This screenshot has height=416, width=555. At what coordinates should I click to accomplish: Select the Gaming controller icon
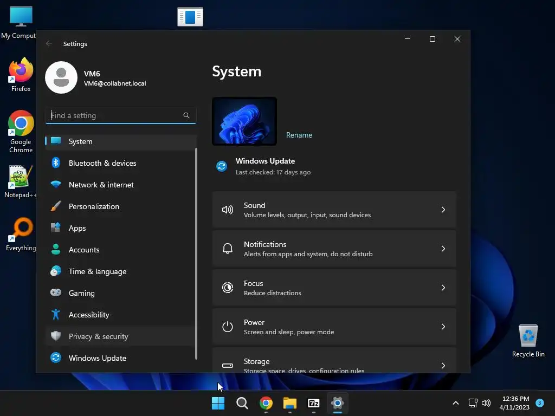pyautogui.click(x=56, y=292)
